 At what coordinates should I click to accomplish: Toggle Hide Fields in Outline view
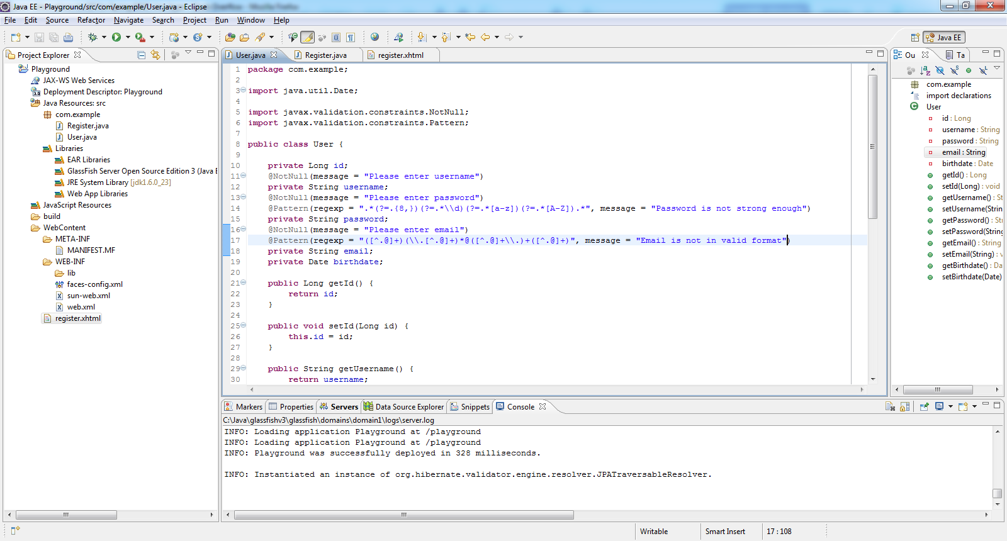click(940, 70)
